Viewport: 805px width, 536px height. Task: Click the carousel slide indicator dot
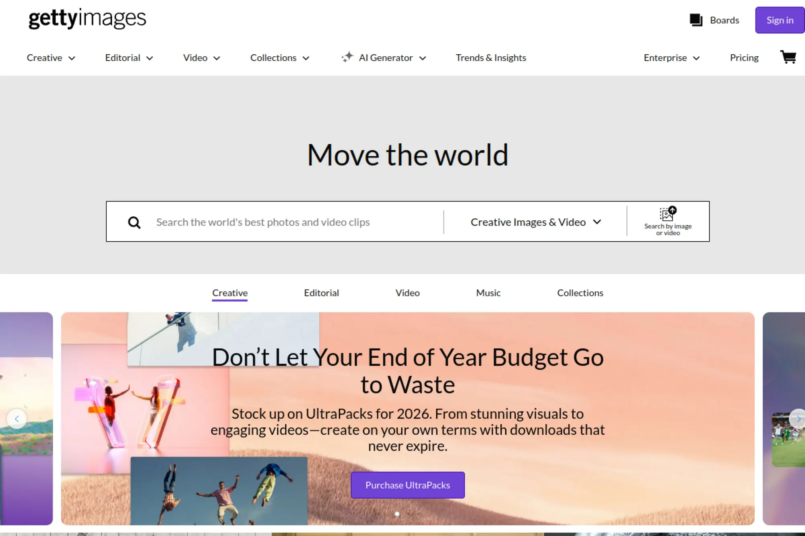[x=397, y=514]
